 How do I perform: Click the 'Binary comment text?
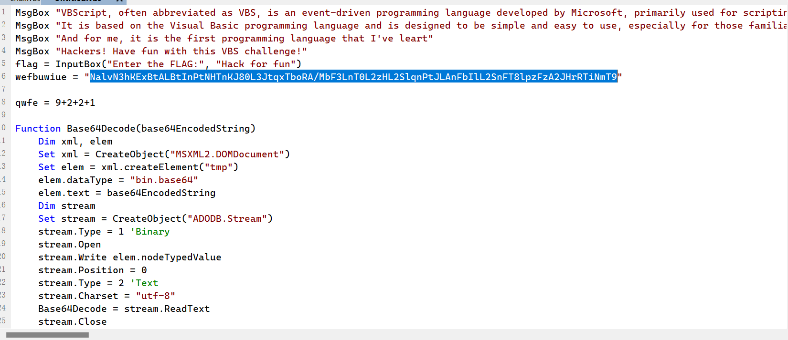tap(150, 231)
